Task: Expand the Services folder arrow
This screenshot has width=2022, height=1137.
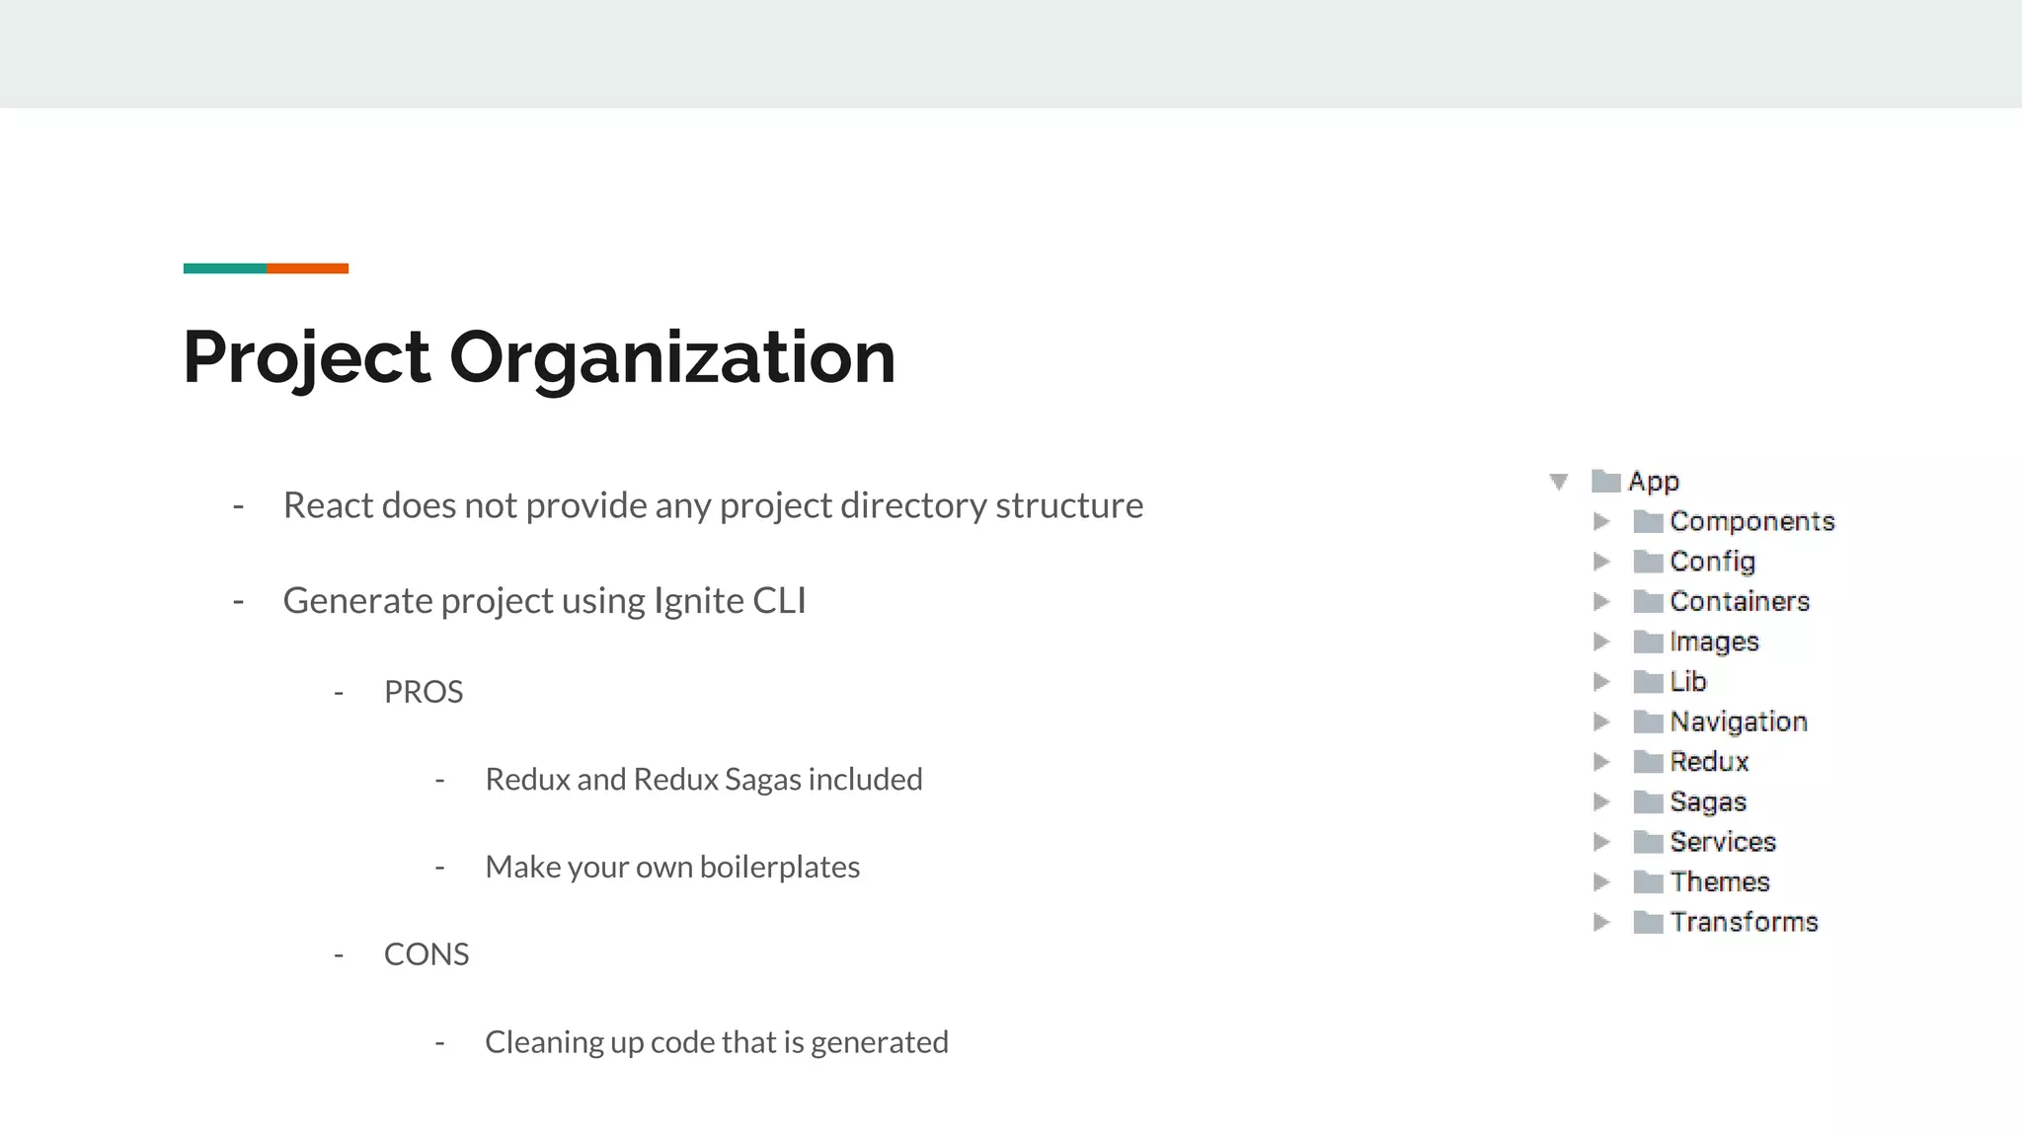Action: click(1601, 842)
